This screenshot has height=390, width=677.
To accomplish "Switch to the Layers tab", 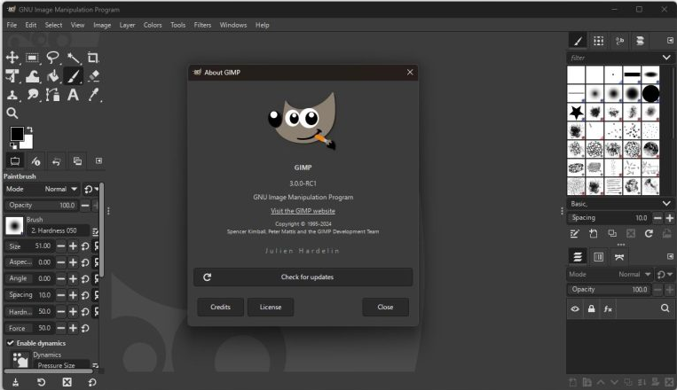I will [x=578, y=257].
